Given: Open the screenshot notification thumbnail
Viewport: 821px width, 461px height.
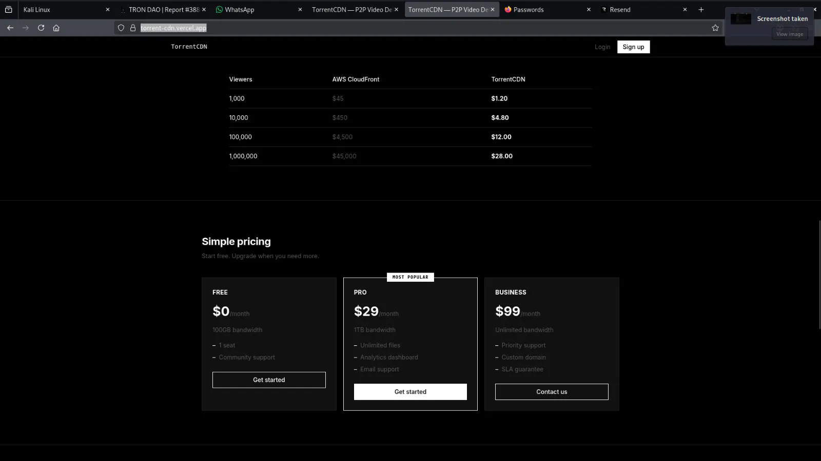Looking at the screenshot, I should tap(741, 19).
